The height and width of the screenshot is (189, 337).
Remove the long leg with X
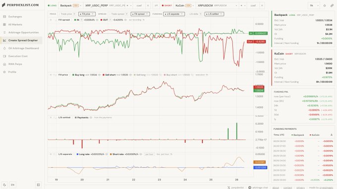point(148,5)
